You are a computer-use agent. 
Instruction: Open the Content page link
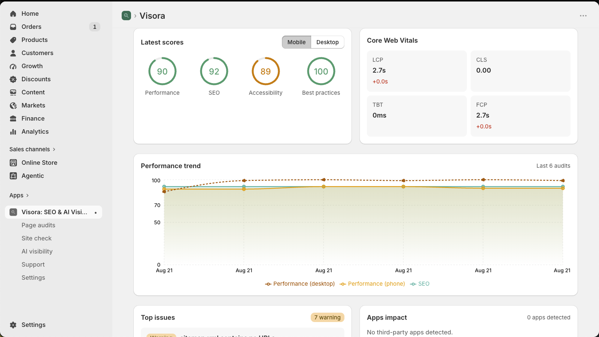click(x=33, y=92)
